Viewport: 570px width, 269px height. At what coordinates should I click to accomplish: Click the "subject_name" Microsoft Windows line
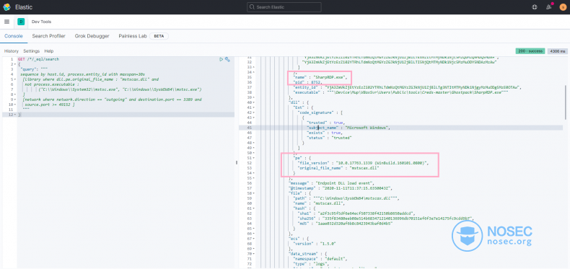pos(348,128)
